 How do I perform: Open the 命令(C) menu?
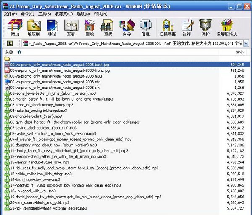[x=27, y=14]
